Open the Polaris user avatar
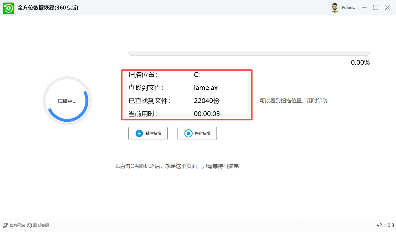This screenshot has height=232, width=396. [x=334, y=7]
